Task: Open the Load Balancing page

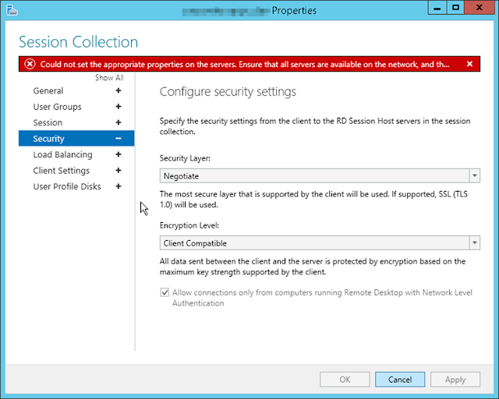Action: tap(62, 154)
